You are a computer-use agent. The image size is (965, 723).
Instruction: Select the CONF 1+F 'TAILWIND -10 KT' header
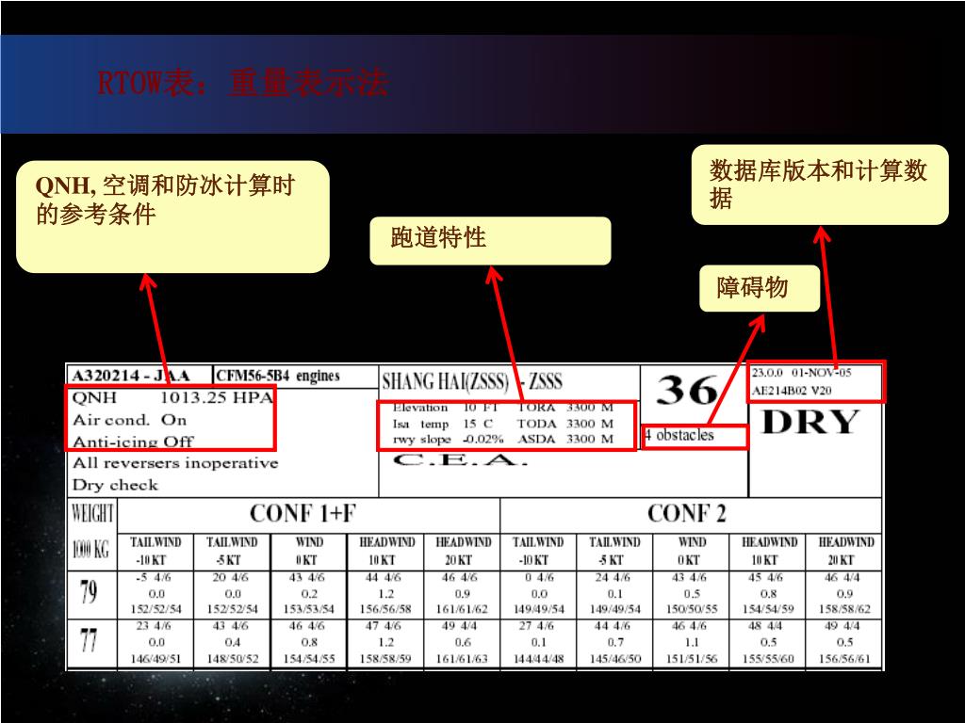tap(155, 551)
